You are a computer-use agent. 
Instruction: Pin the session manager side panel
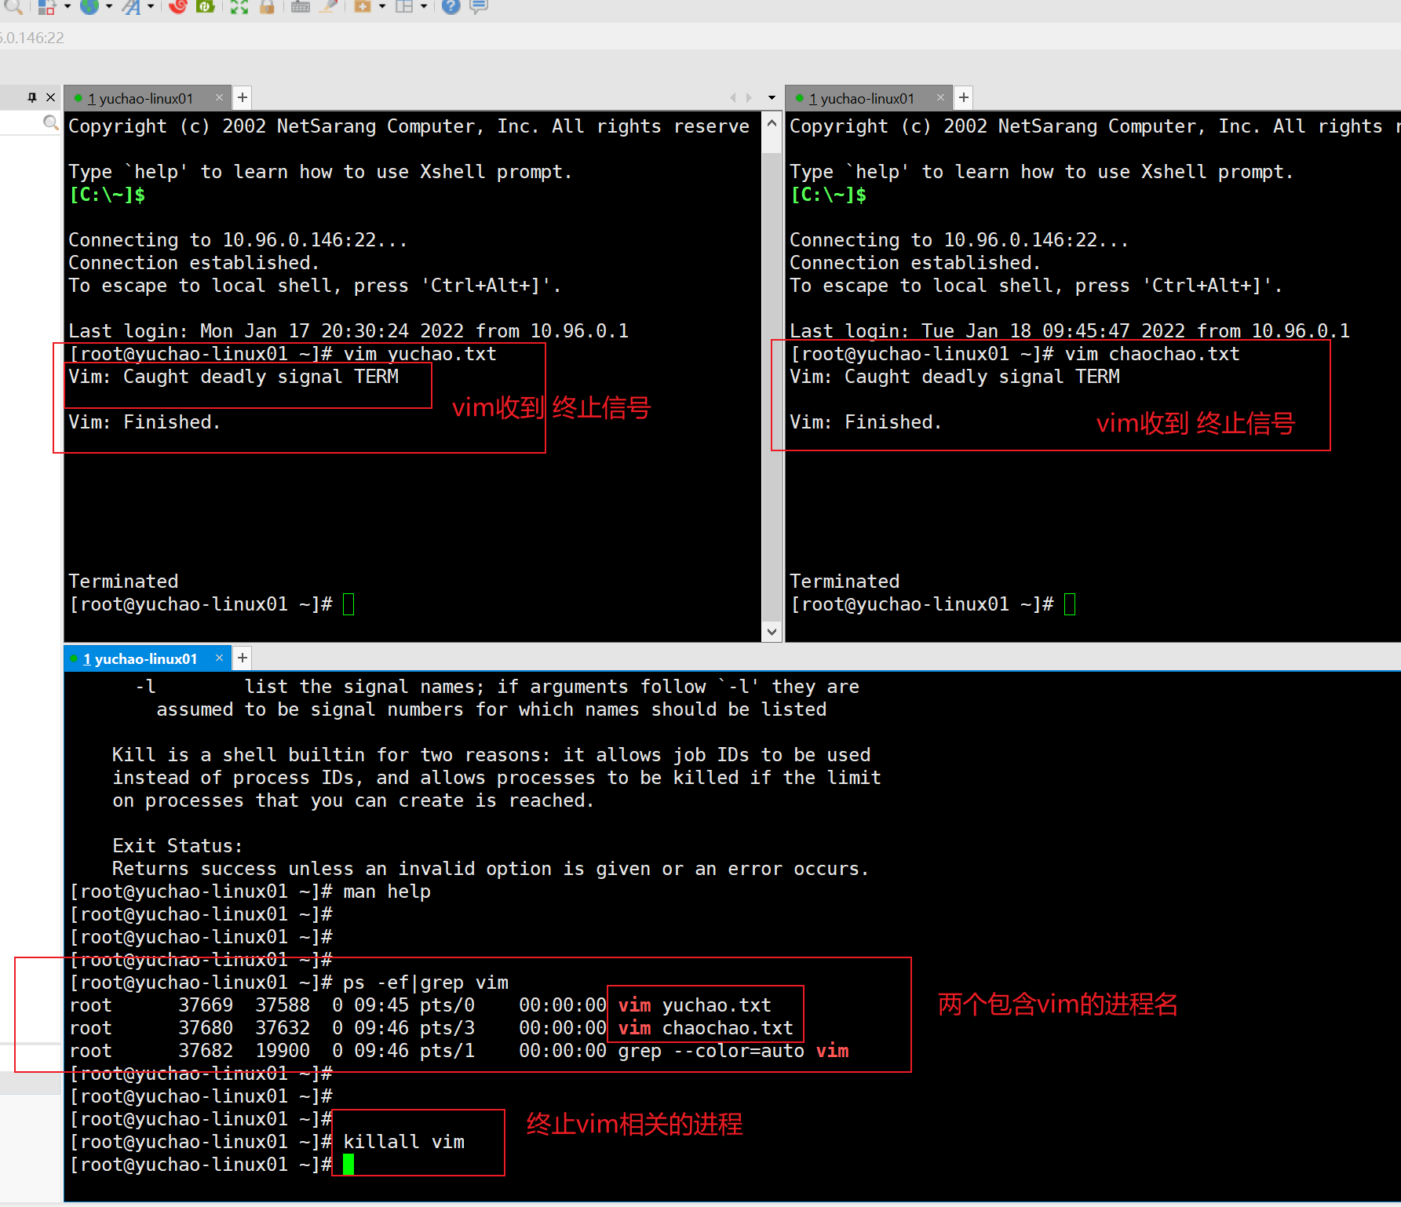pos(32,97)
